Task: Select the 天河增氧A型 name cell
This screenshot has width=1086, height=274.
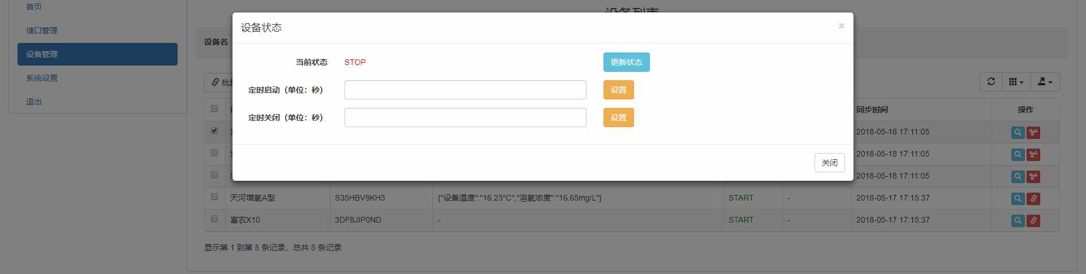Action: (x=278, y=198)
